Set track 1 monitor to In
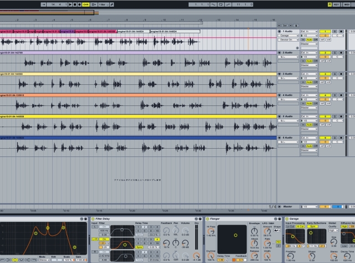Screen dimensions: 355x263 pyautogui.click(x=303, y=40)
